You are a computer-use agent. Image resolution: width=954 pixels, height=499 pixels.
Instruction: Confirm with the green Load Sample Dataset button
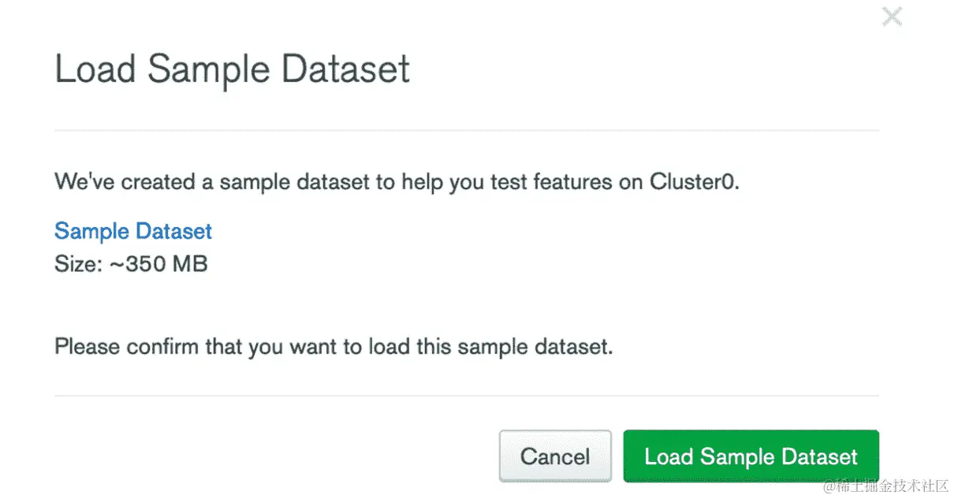pos(751,456)
